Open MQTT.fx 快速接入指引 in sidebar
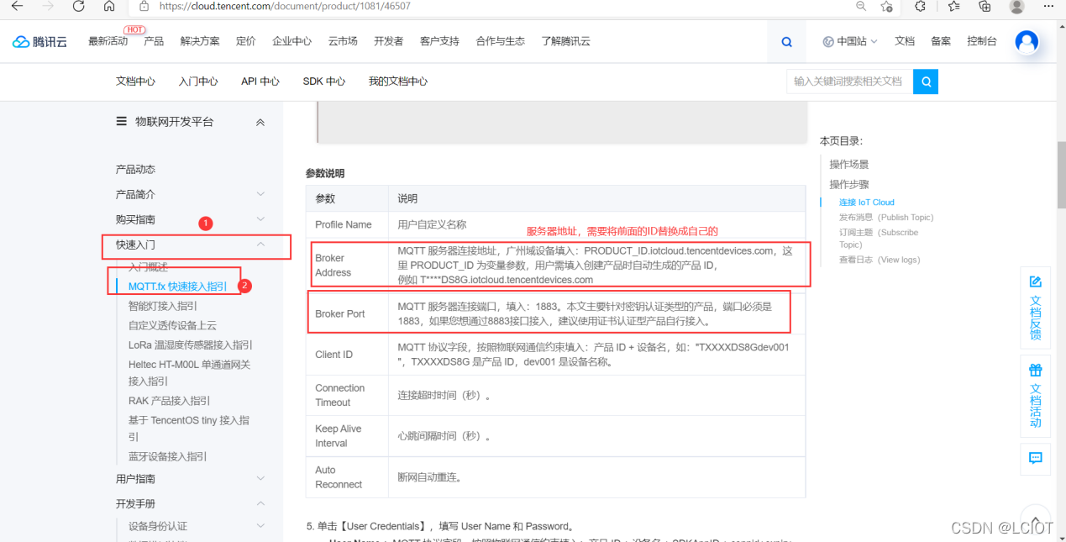1066x542 pixels. [x=177, y=287]
